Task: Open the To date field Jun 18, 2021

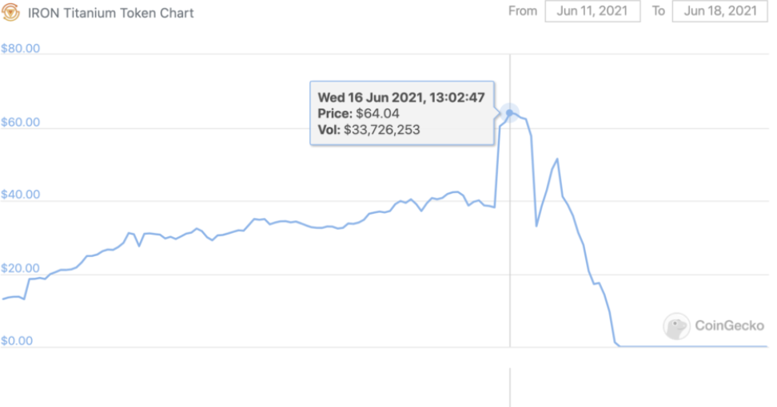Action: [720, 11]
